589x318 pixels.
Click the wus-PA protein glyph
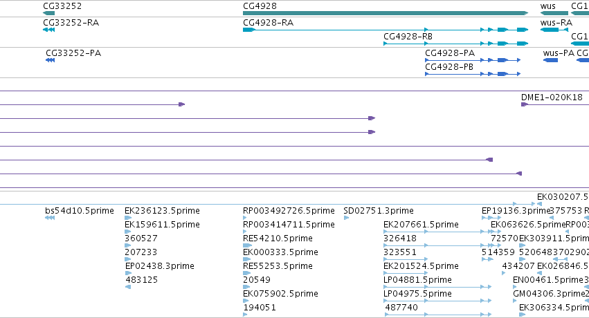[x=550, y=60]
